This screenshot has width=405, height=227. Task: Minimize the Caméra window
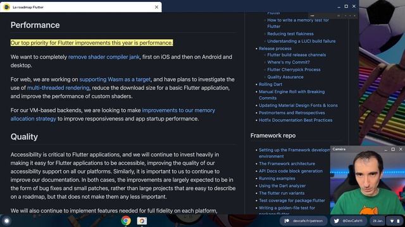click(x=385, y=149)
